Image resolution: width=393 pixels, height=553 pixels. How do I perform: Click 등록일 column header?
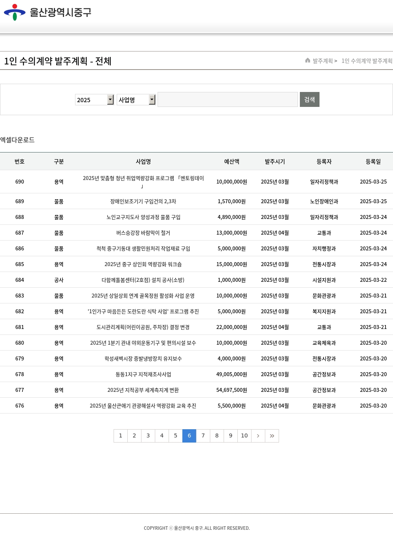pos(373,162)
